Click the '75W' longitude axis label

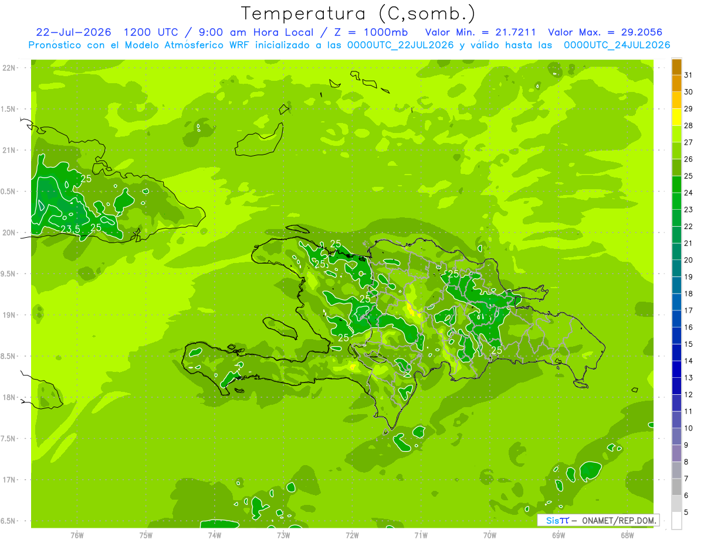pyautogui.click(x=146, y=535)
